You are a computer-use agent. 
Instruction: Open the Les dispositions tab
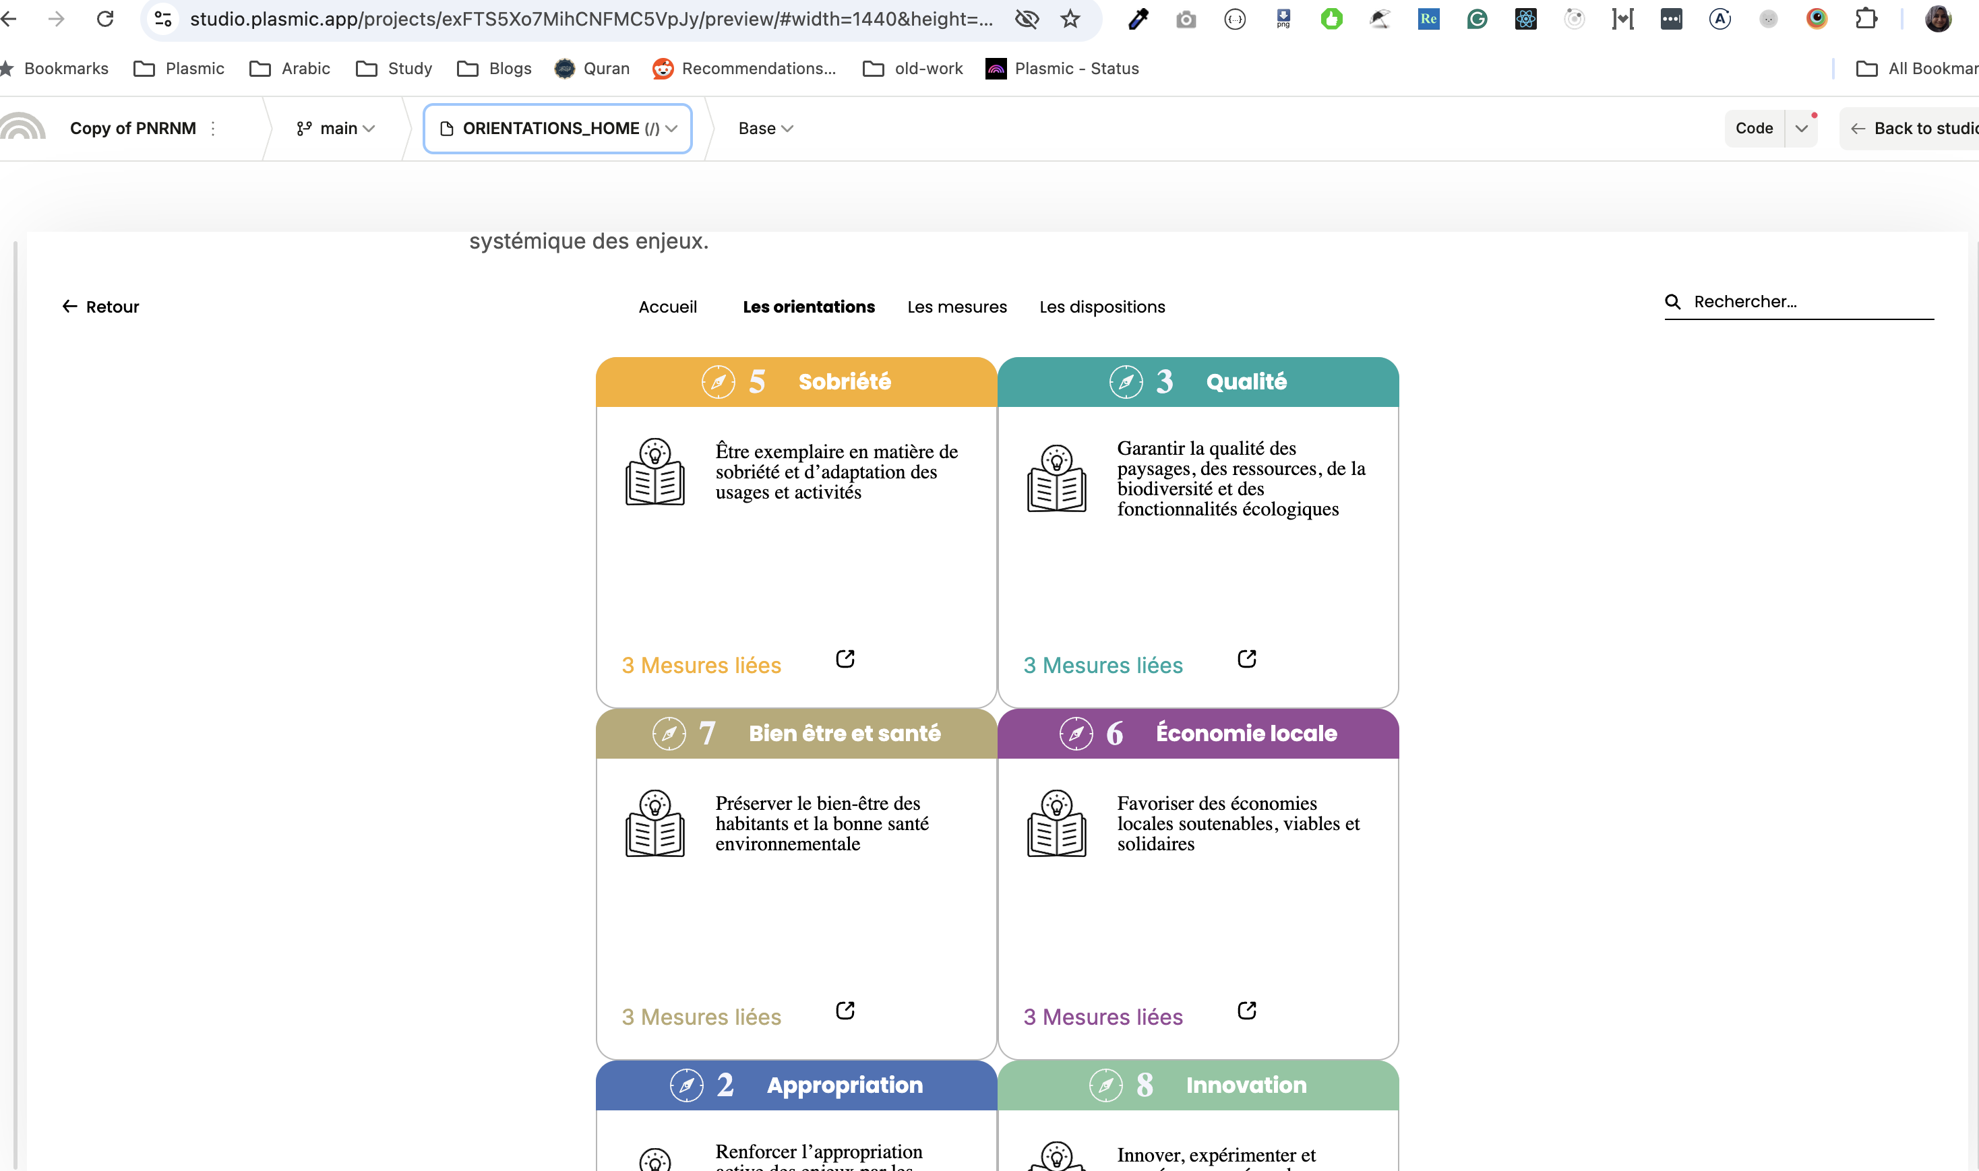tap(1102, 307)
